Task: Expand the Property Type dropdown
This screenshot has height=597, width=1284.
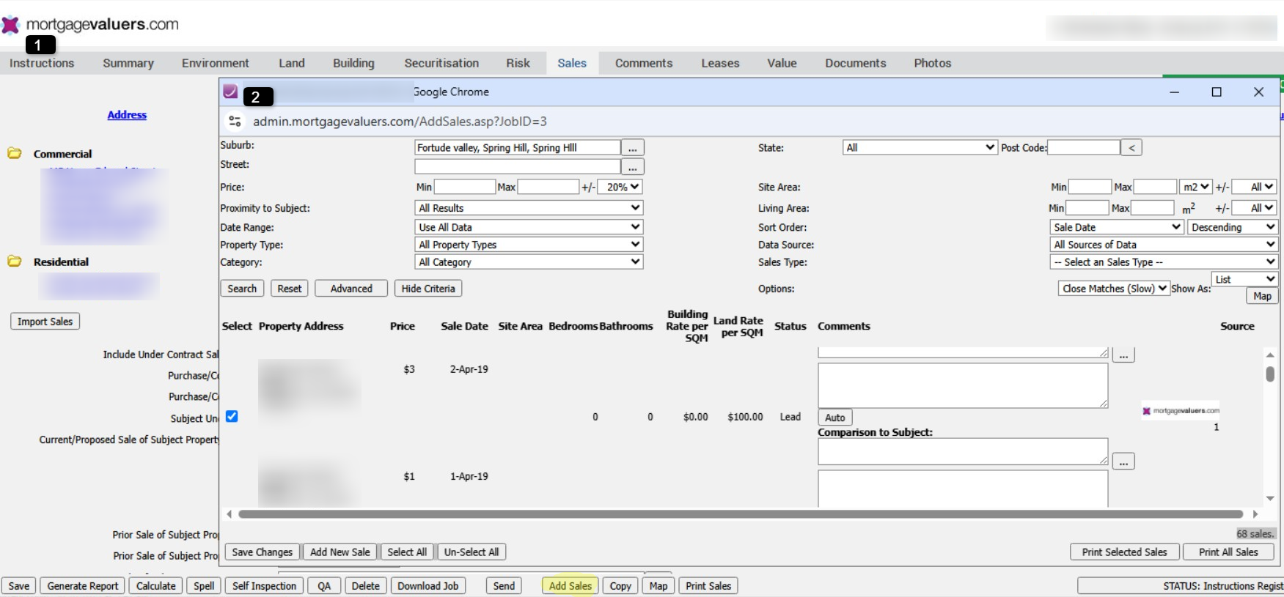Action: 529,245
